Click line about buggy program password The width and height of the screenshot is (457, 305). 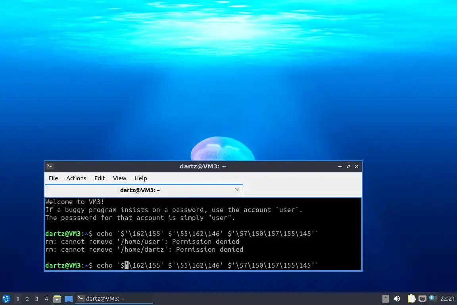pyautogui.click(x=174, y=210)
